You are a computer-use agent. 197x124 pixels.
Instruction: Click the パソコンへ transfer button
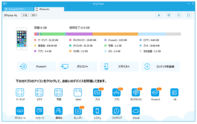[78, 67]
